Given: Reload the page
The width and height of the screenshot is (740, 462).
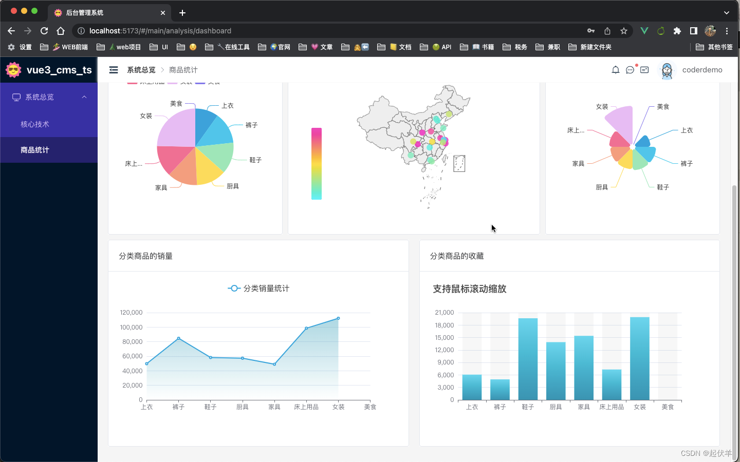Looking at the screenshot, I should click(x=44, y=31).
